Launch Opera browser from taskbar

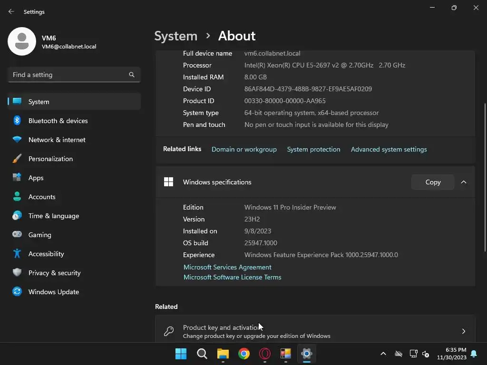(265, 354)
